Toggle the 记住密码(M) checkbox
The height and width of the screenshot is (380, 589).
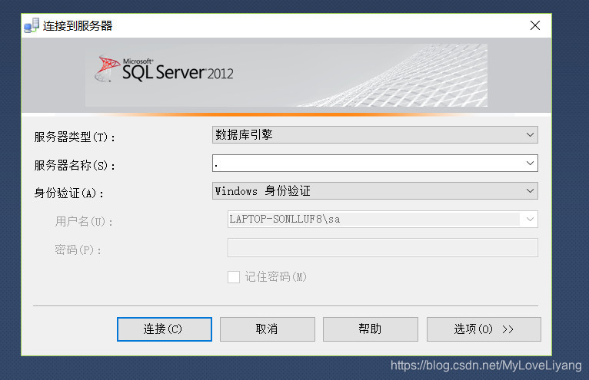coord(234,277)
